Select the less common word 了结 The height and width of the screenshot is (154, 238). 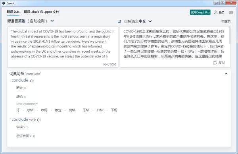pos(86,110)
